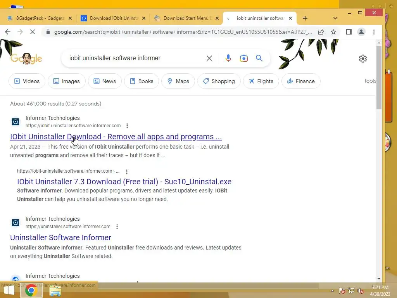Close the Download Start Menu tab
397x298 pixels.
tap(217, 18)
